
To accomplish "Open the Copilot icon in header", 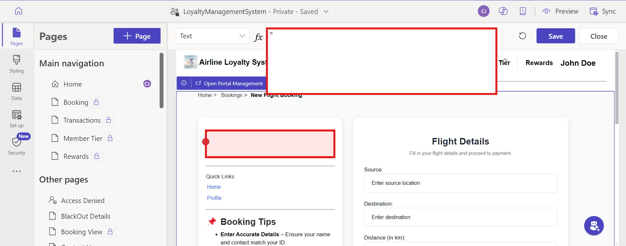I will point(503,11).
